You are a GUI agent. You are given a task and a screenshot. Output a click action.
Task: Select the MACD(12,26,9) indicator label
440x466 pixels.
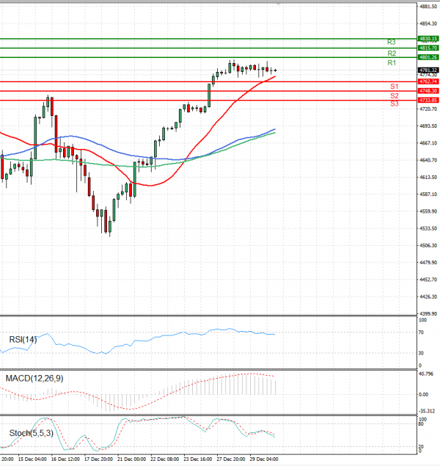click(x=33, y=378)
